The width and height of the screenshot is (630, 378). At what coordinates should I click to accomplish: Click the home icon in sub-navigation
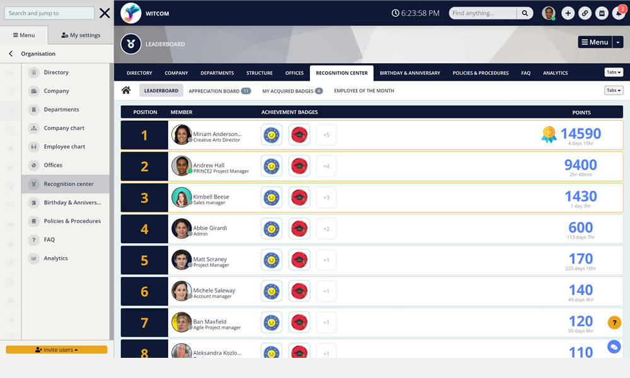click(126, 91)
